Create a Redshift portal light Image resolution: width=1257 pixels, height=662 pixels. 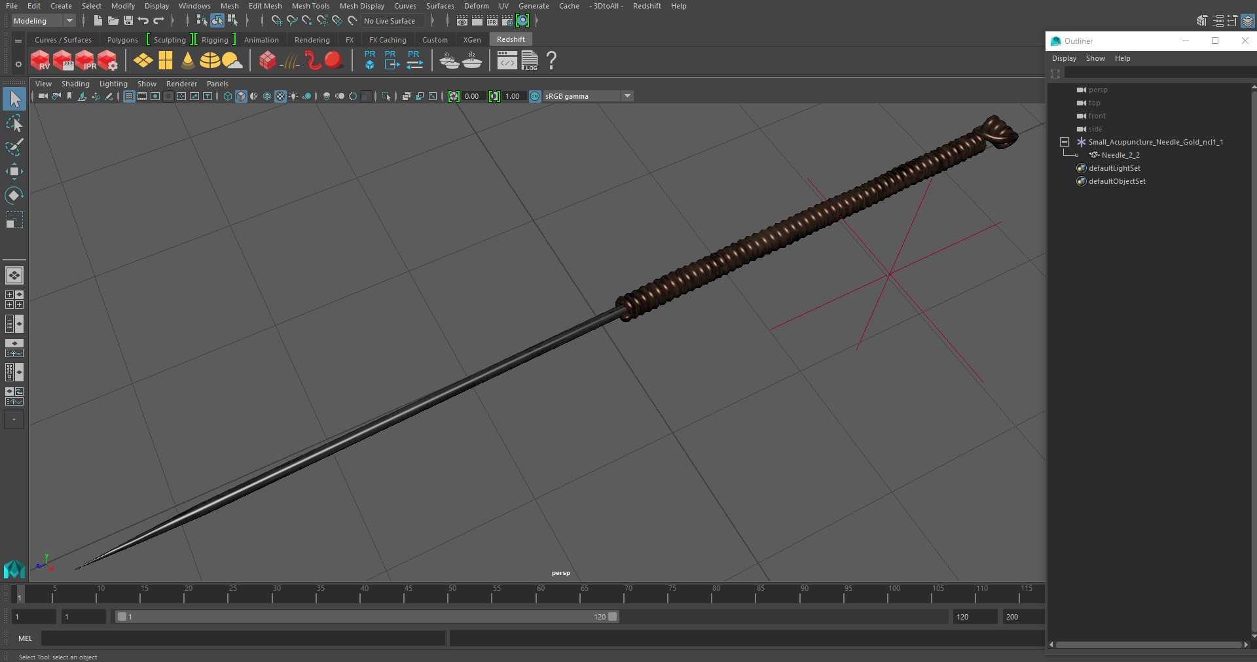(x=166, y=61)
